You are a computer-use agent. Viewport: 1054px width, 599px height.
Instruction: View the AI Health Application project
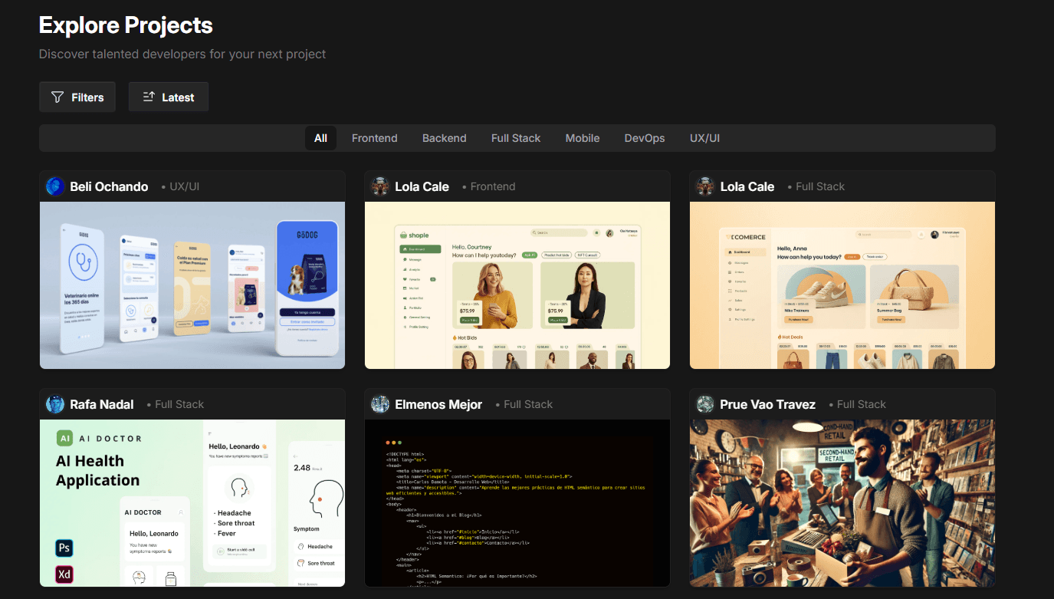coord(192,502)
